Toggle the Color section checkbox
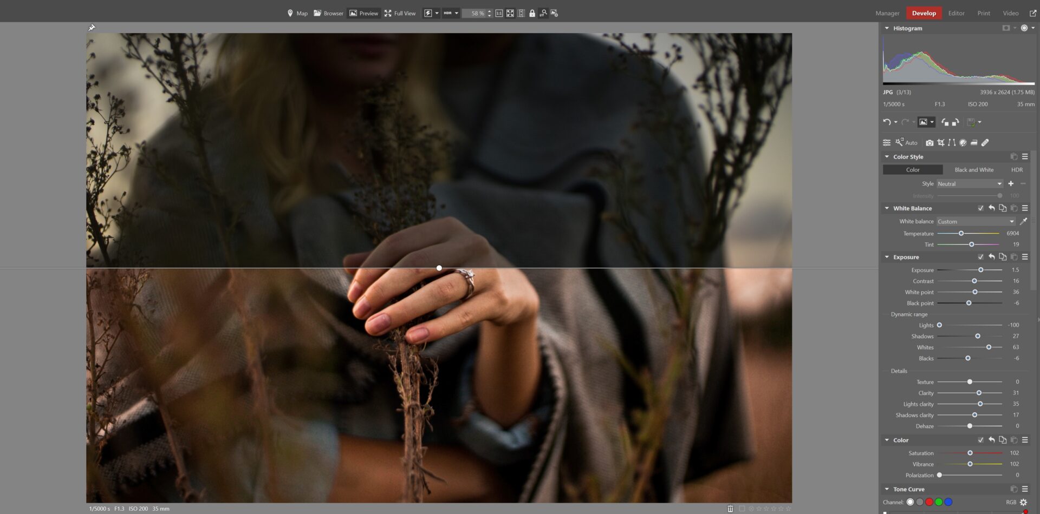 (x=980, y=440)
